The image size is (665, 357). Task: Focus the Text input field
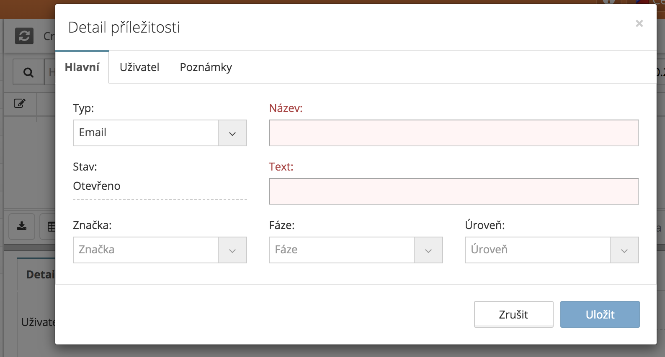click(x=454, y=191)
